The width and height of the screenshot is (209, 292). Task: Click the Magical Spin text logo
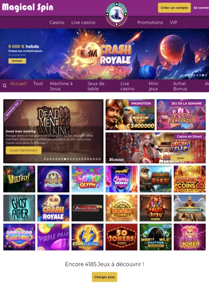tap(28, 8)
